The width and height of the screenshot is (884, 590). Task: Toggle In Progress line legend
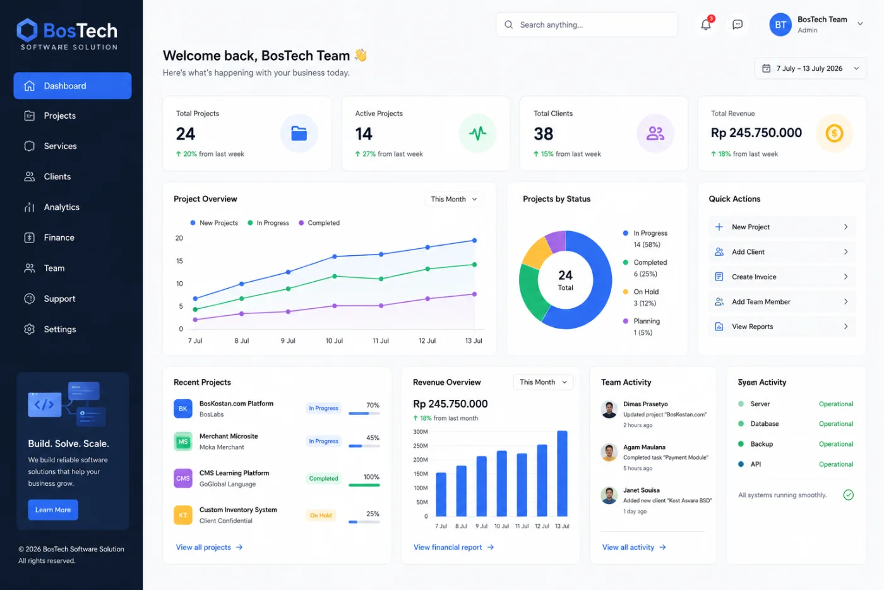[268, 223]
